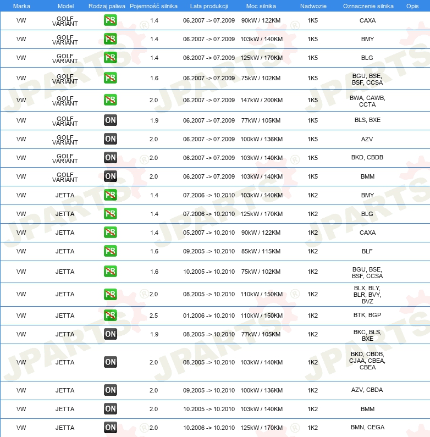Click the PB fuel icon in Golf Variant BMY row
This screenshot has width=430, height=437.
[110, 39]
